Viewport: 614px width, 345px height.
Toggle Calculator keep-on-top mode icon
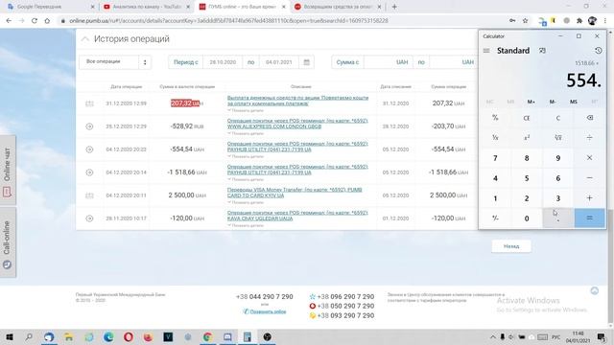tap(542, 51)
